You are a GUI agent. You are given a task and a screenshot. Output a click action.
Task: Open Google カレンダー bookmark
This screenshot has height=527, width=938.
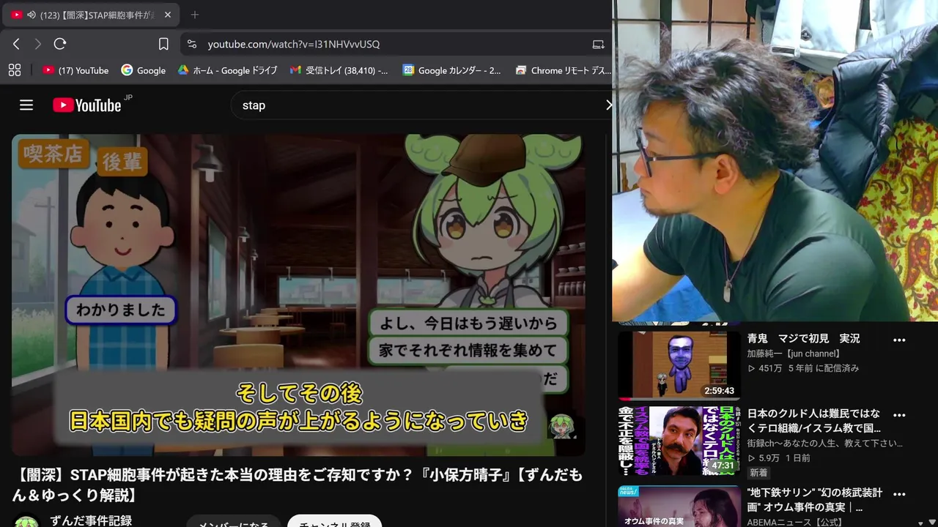(452, 70)
